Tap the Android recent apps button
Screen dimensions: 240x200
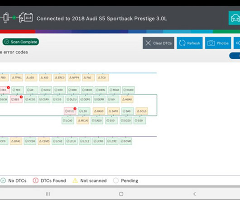(x=48, y=194)
